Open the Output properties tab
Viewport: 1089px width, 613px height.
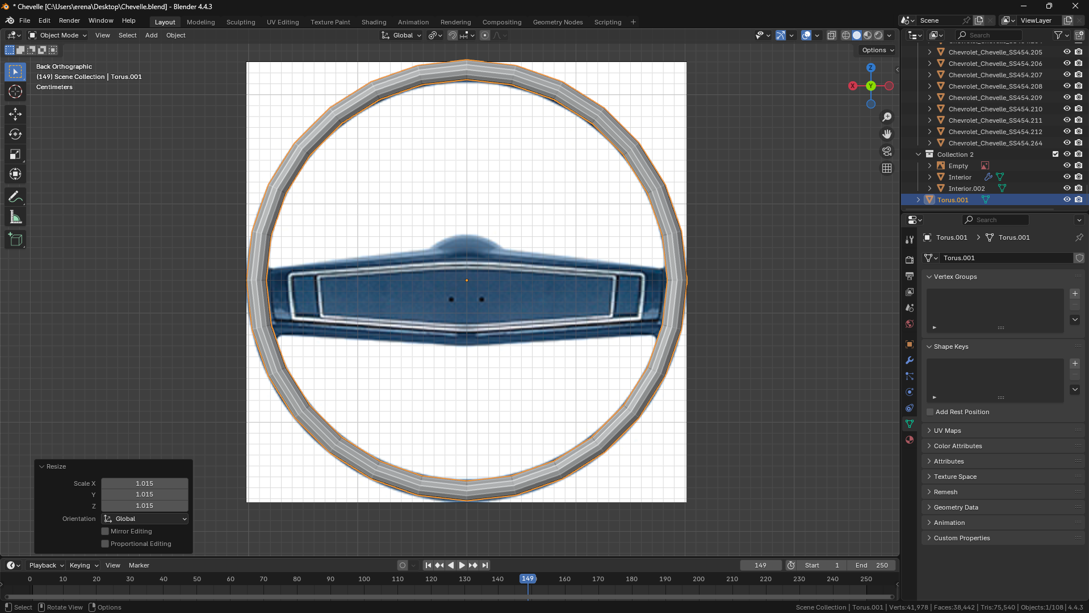tap(910, 276)
